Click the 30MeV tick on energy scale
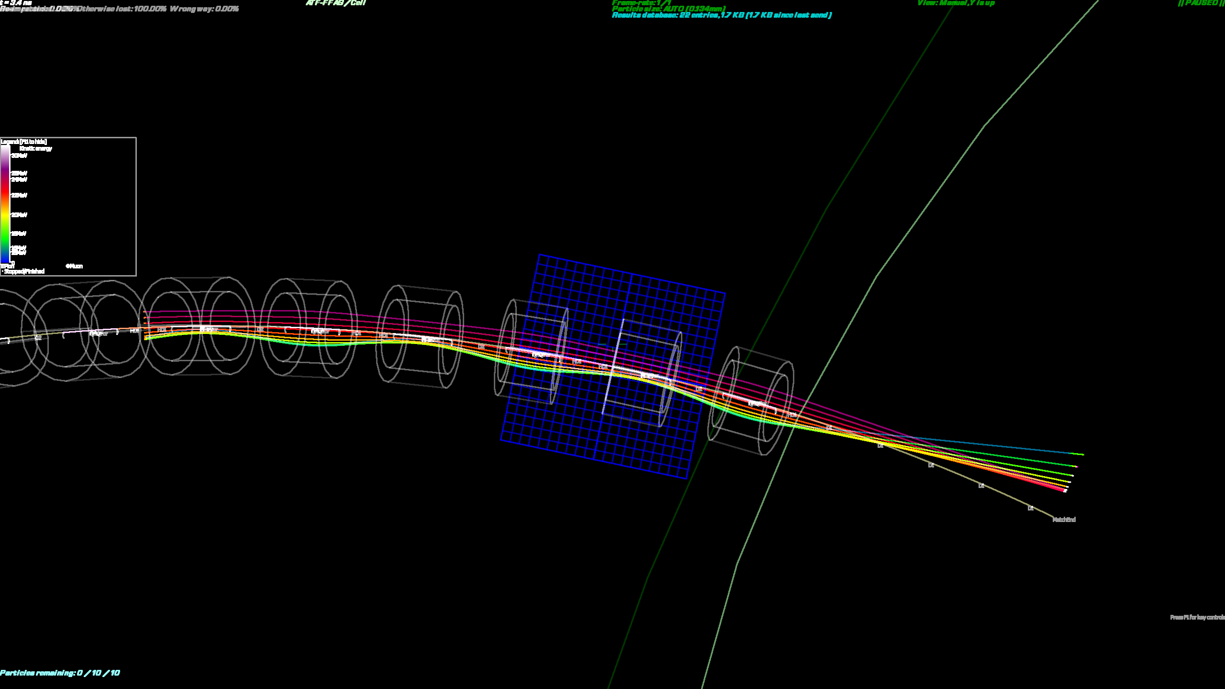Screen dimensions: 1225x689 click(x=19, y=156)
